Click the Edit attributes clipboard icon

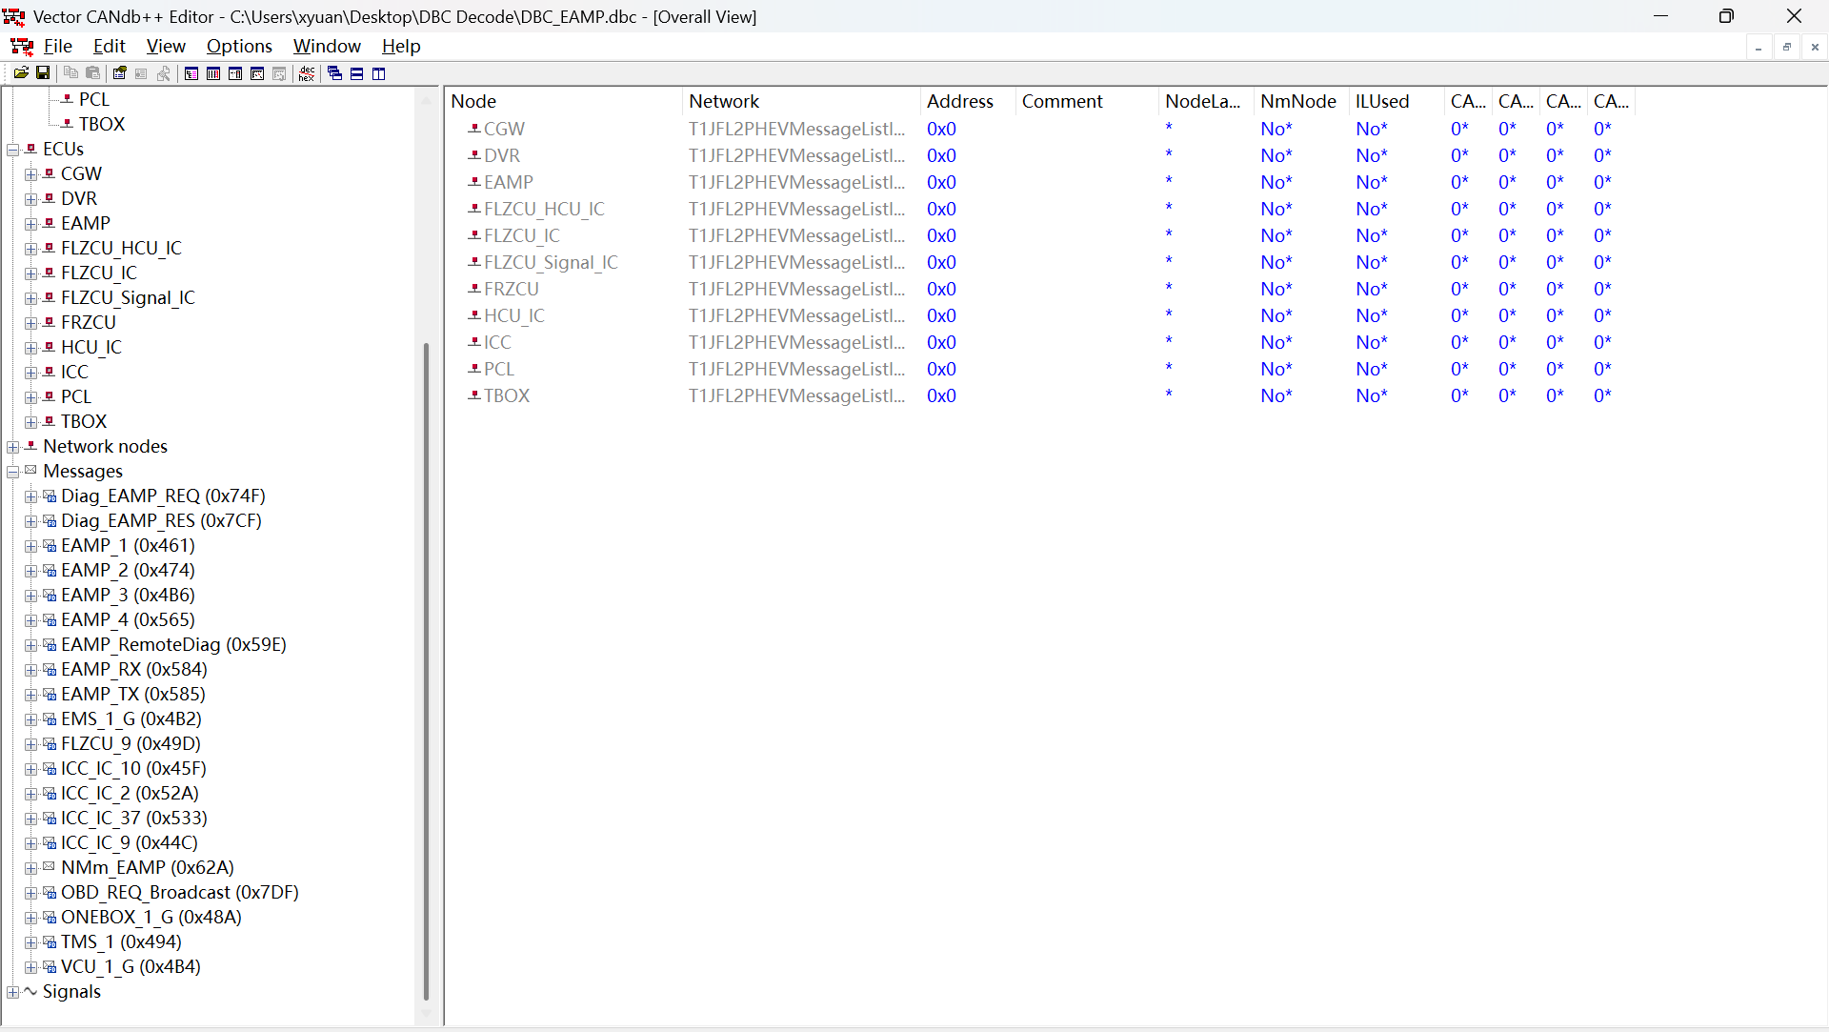[x=119, y=73]
